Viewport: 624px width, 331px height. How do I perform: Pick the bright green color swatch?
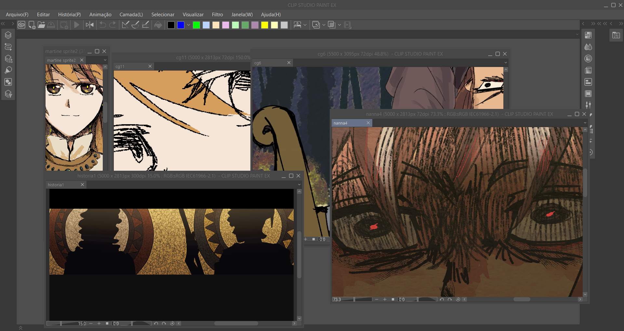(x=196, y=25)
